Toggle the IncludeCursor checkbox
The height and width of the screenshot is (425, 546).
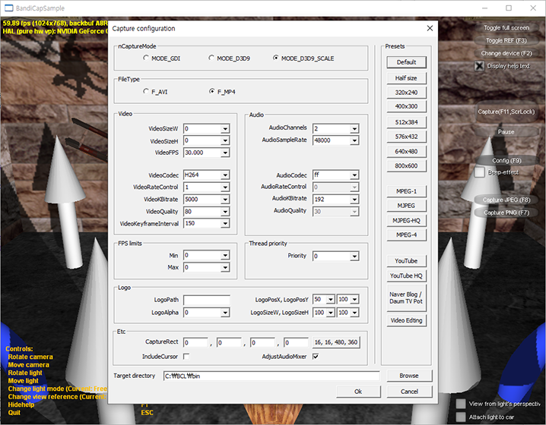tap(186, 356)
